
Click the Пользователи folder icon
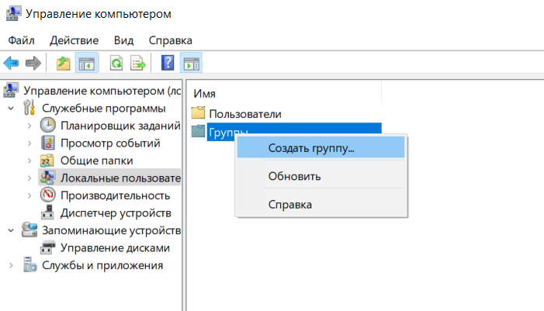pyautogui.click(x=198, y=113)
